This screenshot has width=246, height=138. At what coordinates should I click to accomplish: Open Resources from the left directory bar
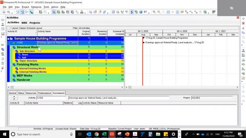[x=3, y=25]
